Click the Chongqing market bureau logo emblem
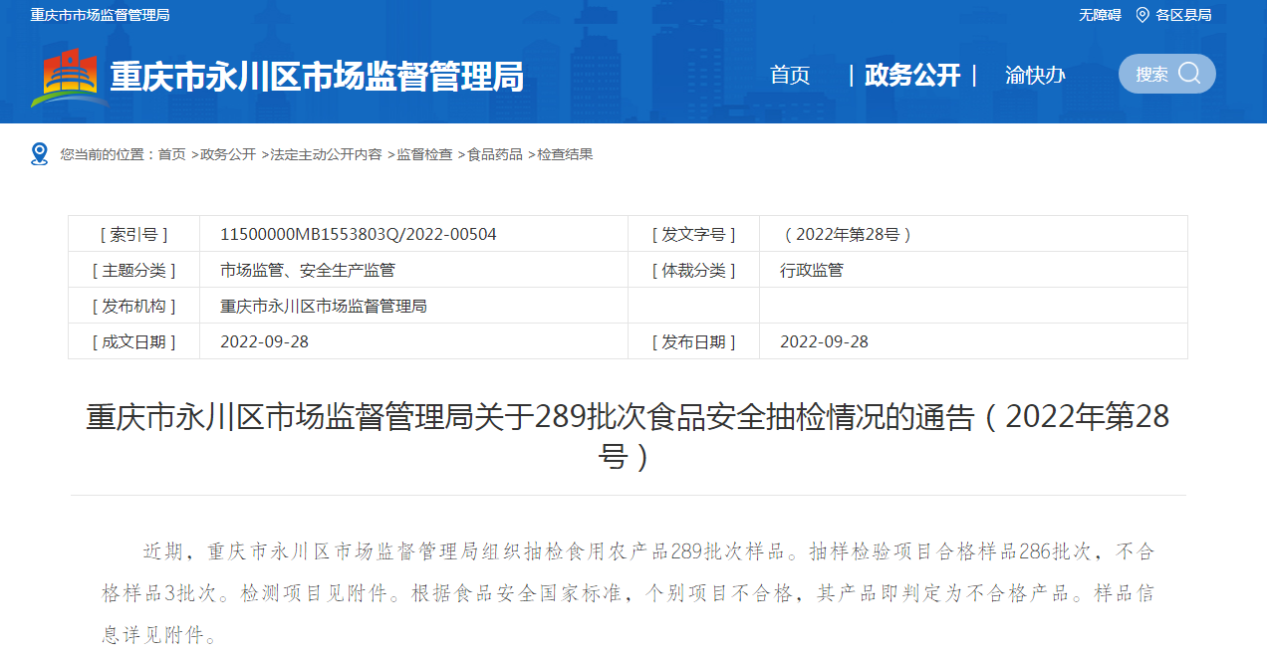Image resolution: width=1267 pixels, height=655 pixels. point(70,78)
